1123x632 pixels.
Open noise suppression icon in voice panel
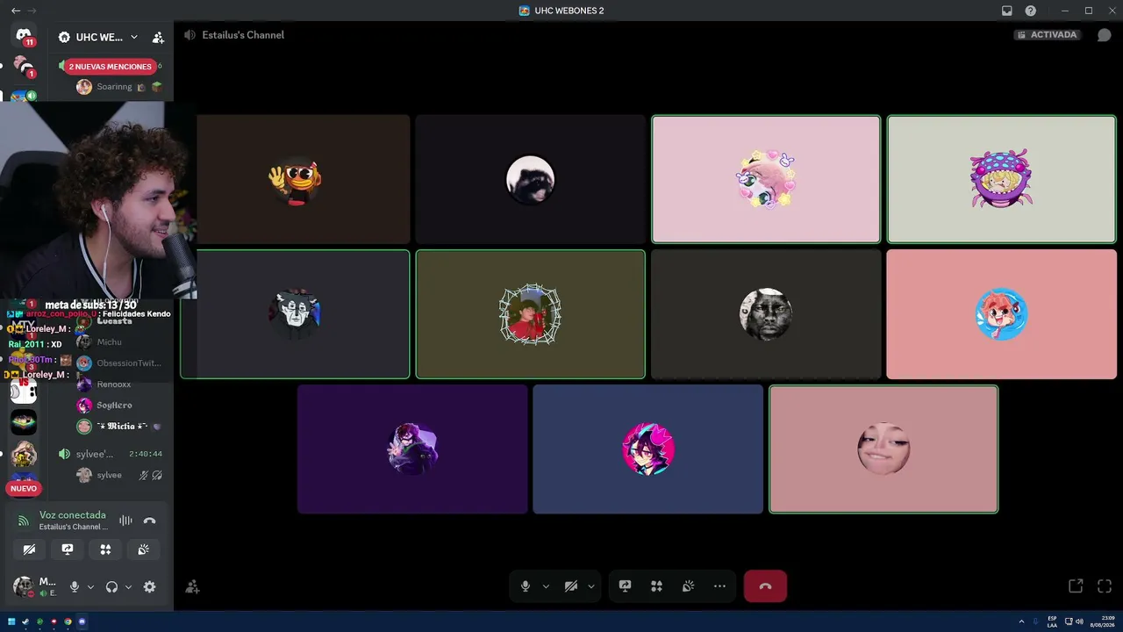[x=125, y=521]
